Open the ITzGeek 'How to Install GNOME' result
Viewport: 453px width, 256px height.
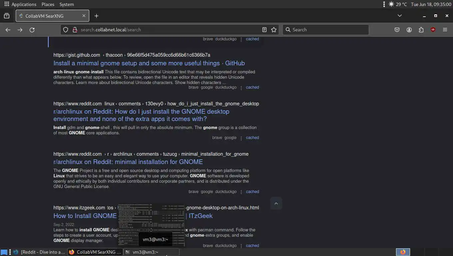(x=85, y=216)
